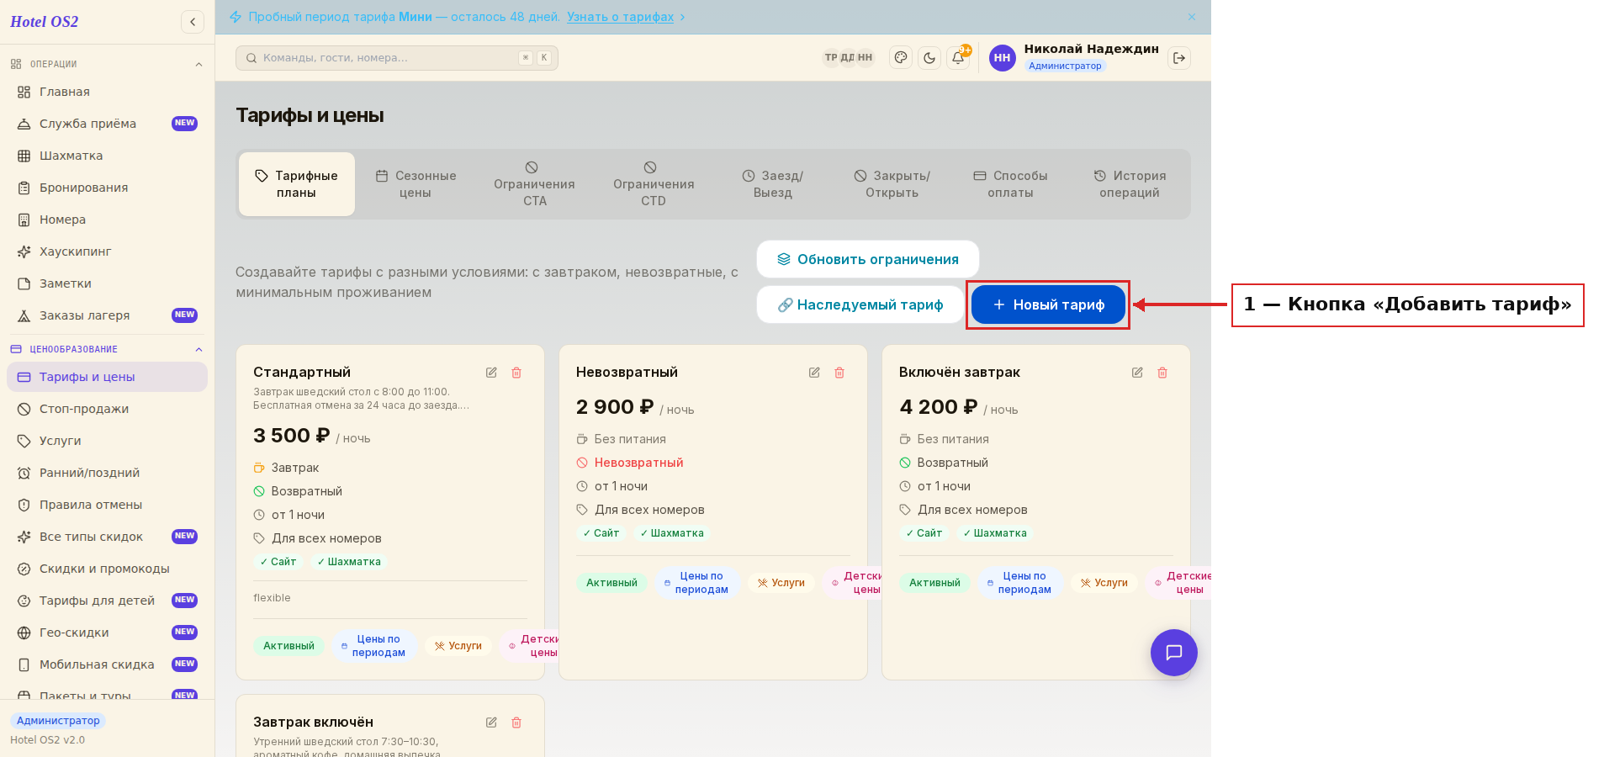The height and width of the screenshot is (757, 1604).
Task: Open Скидки и промокоды
Action: pyautogui.click(x=107, y=569)
